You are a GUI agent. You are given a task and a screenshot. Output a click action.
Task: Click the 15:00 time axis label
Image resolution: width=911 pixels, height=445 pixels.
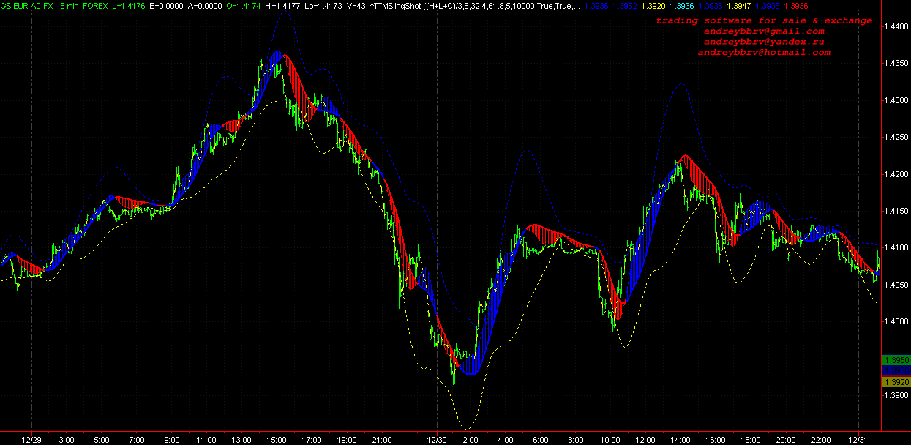click(277, 439)
